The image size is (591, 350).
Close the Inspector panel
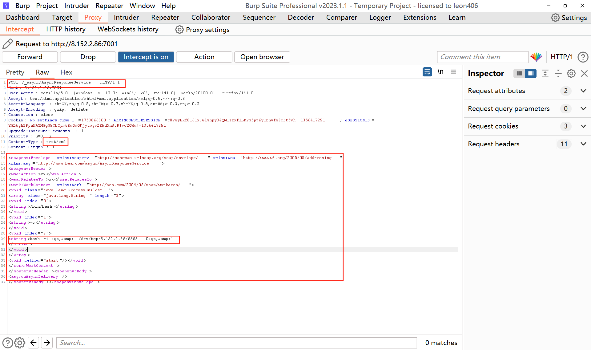[x=584, y=73]
